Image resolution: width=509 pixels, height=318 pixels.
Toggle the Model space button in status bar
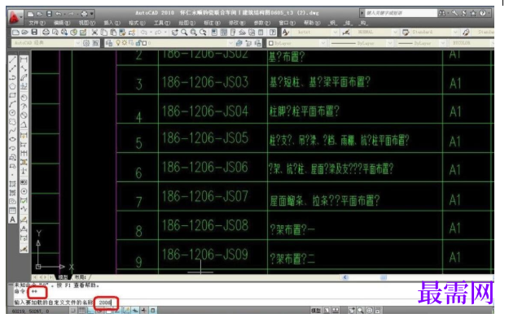pos(315,311)
